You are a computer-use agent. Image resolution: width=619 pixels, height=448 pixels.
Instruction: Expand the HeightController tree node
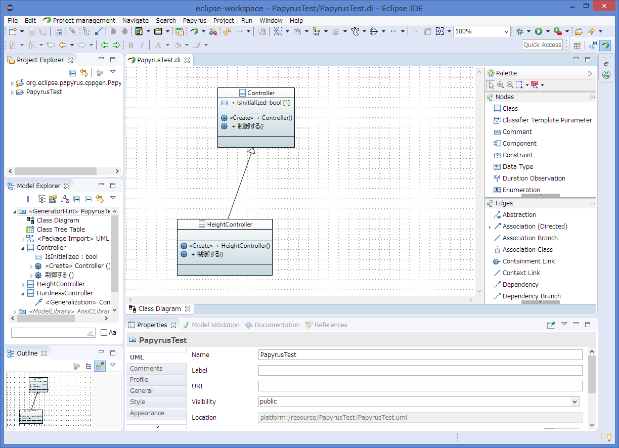(x=23, y=284)
